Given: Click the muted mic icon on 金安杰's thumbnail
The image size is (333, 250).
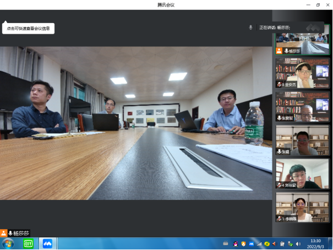Looking at the screenshot, I should [x=280, y=84].
